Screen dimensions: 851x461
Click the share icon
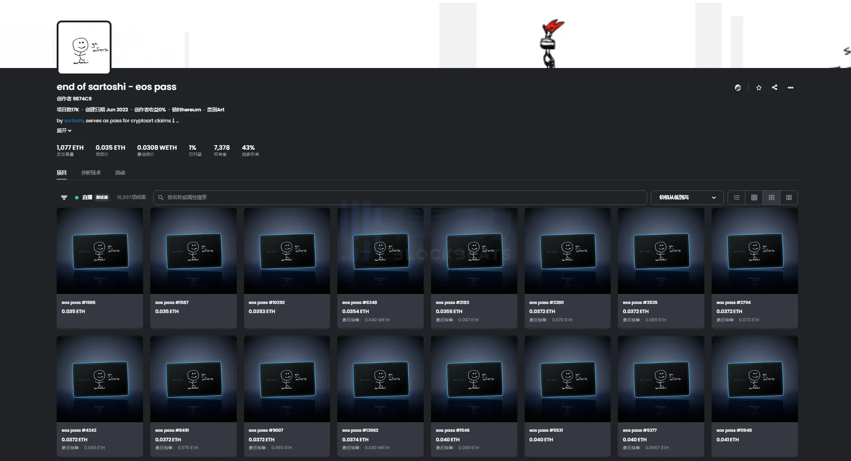coord(775,88)
